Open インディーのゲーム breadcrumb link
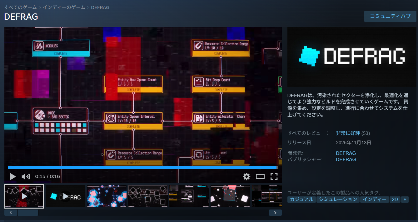Screen dimensions: 418x222 pyautogui.click(x=64, y=7)
